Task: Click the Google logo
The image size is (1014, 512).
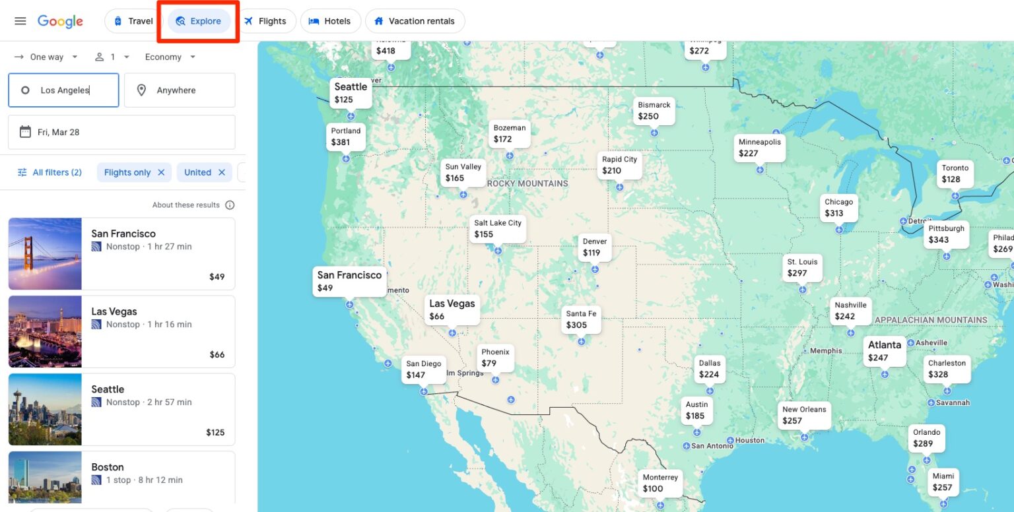Action: pyautogui.click(x=60, y=21)
